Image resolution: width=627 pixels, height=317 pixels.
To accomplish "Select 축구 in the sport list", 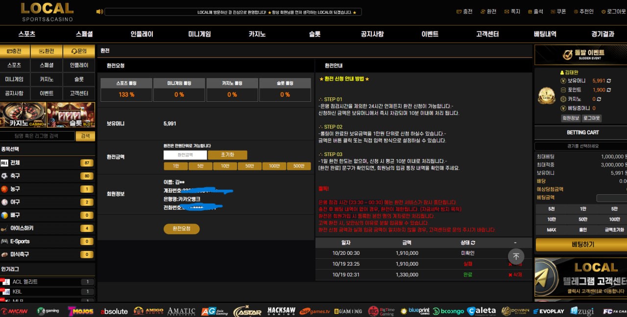I will (15, 176).
